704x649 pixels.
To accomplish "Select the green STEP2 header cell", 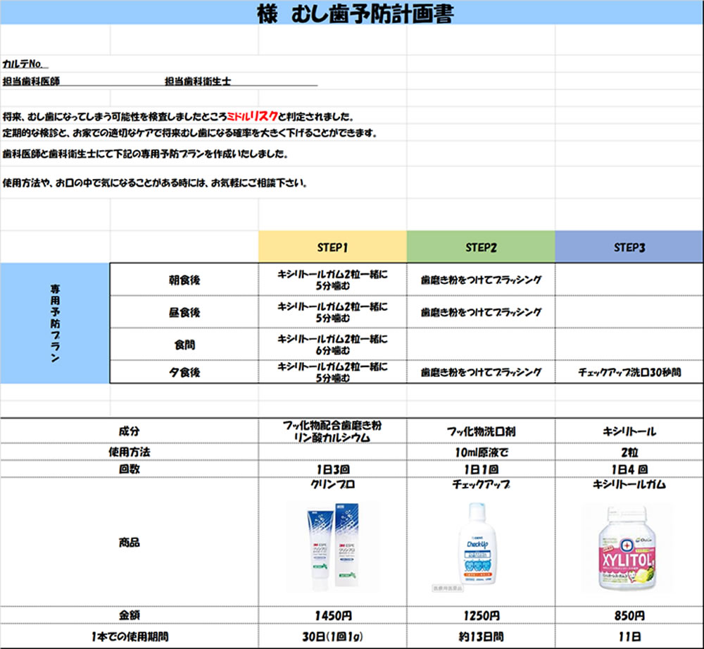I will pyautogui.click(x=481, y=247).
